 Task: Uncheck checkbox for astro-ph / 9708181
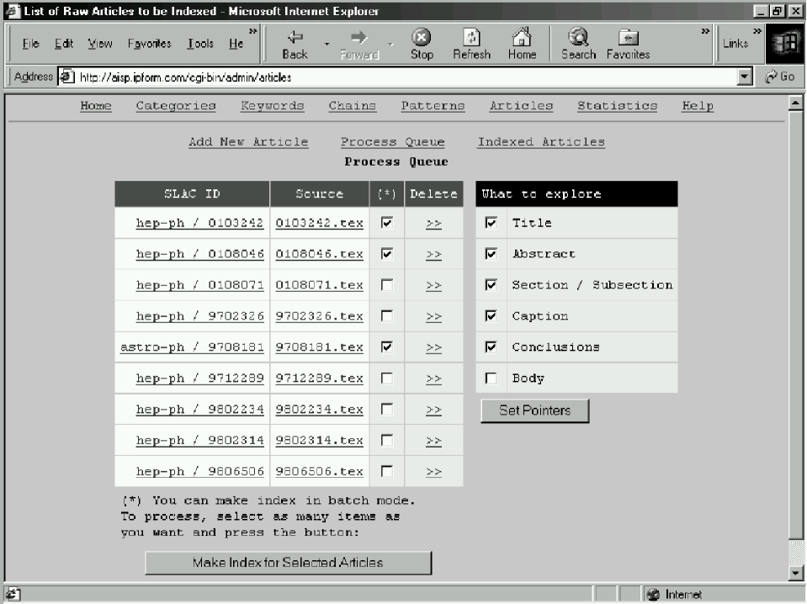387,347
